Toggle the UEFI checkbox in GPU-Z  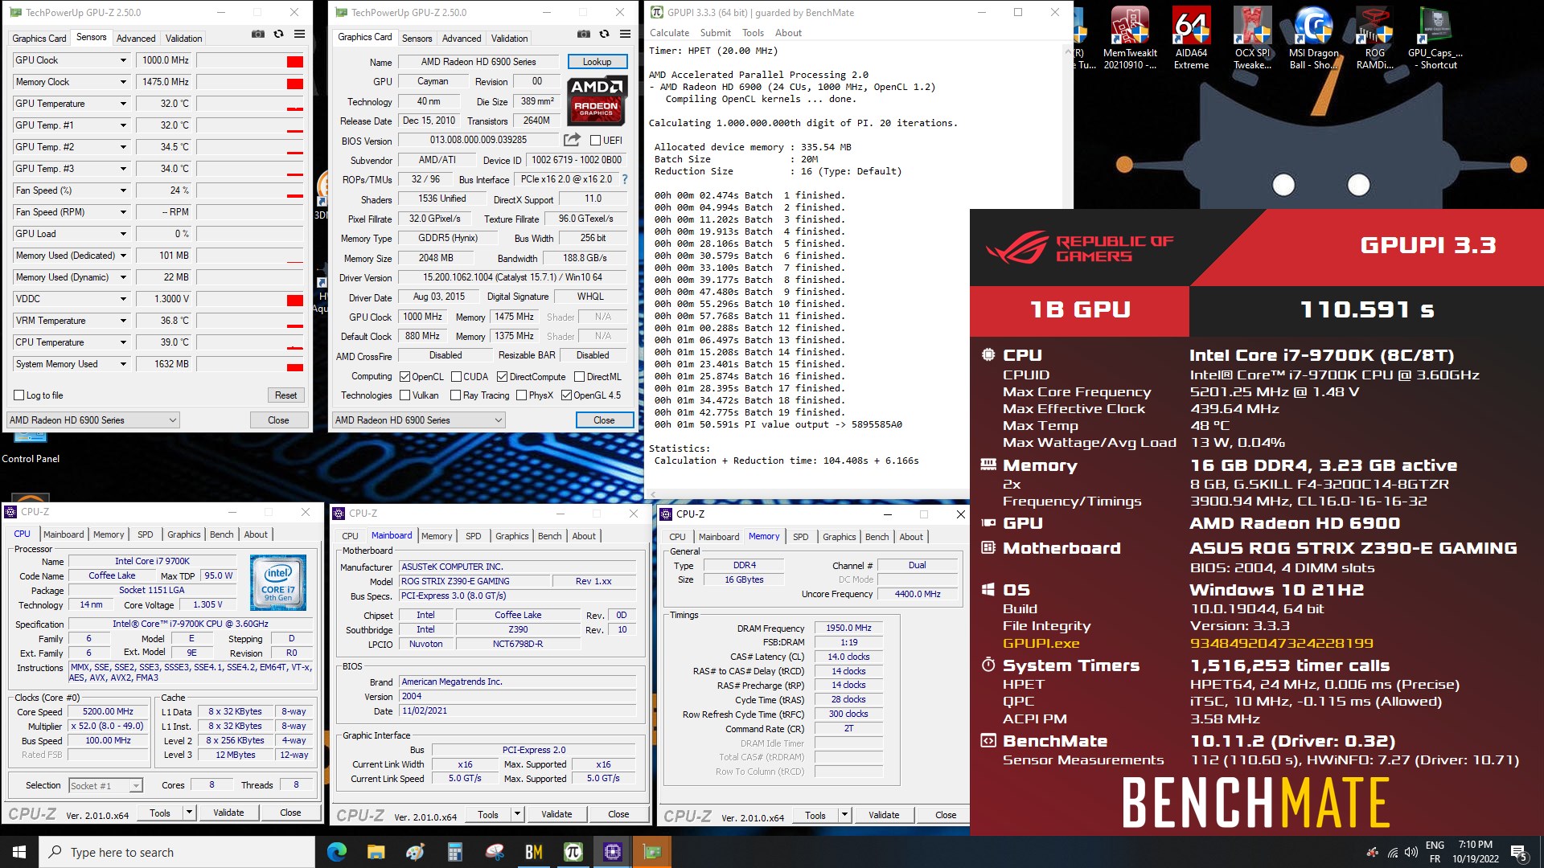point(595,140)
